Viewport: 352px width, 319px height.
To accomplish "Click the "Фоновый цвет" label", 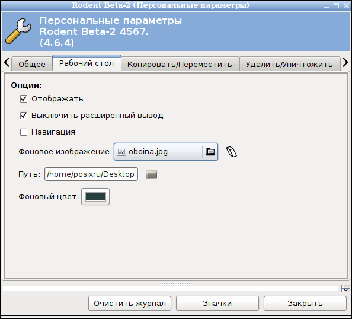I will point(47,197).
